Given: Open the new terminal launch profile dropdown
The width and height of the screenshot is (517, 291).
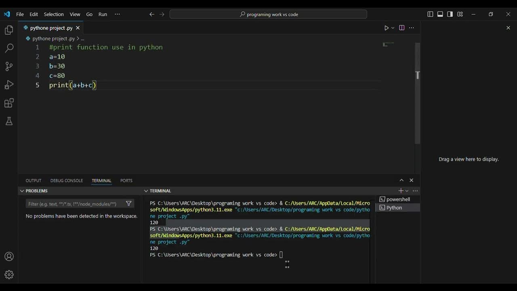Looking at the screenshot, I should click(407, 191).
